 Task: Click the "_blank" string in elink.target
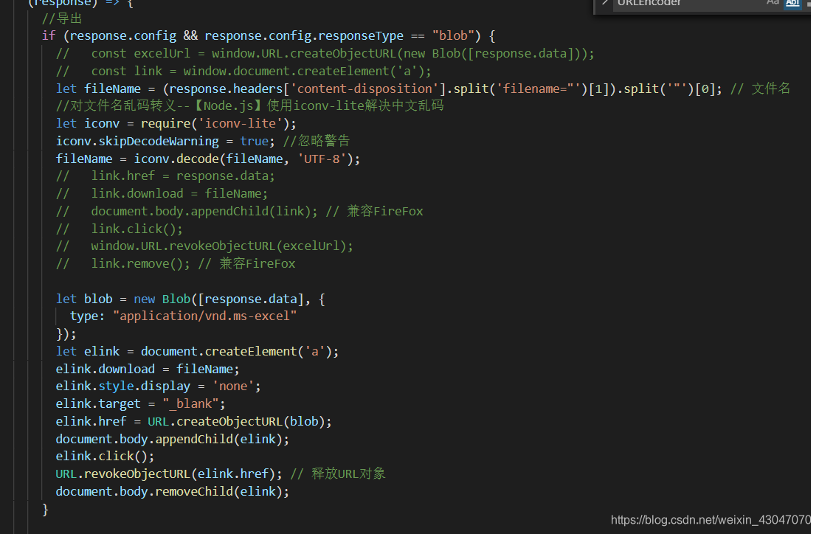coord(190,403)
